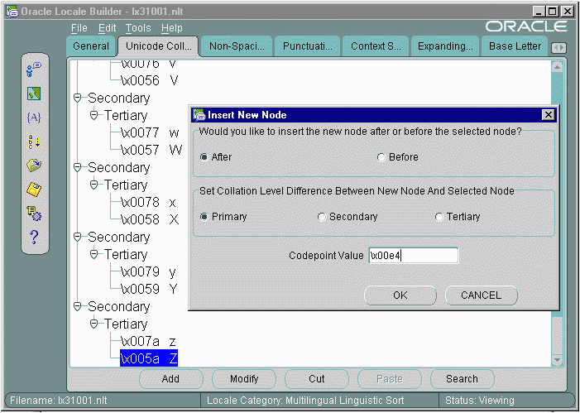Viewport: 580px width, 413px height.
Task: Click the Codepoint Value text field
Action: [x=413, y=256]
